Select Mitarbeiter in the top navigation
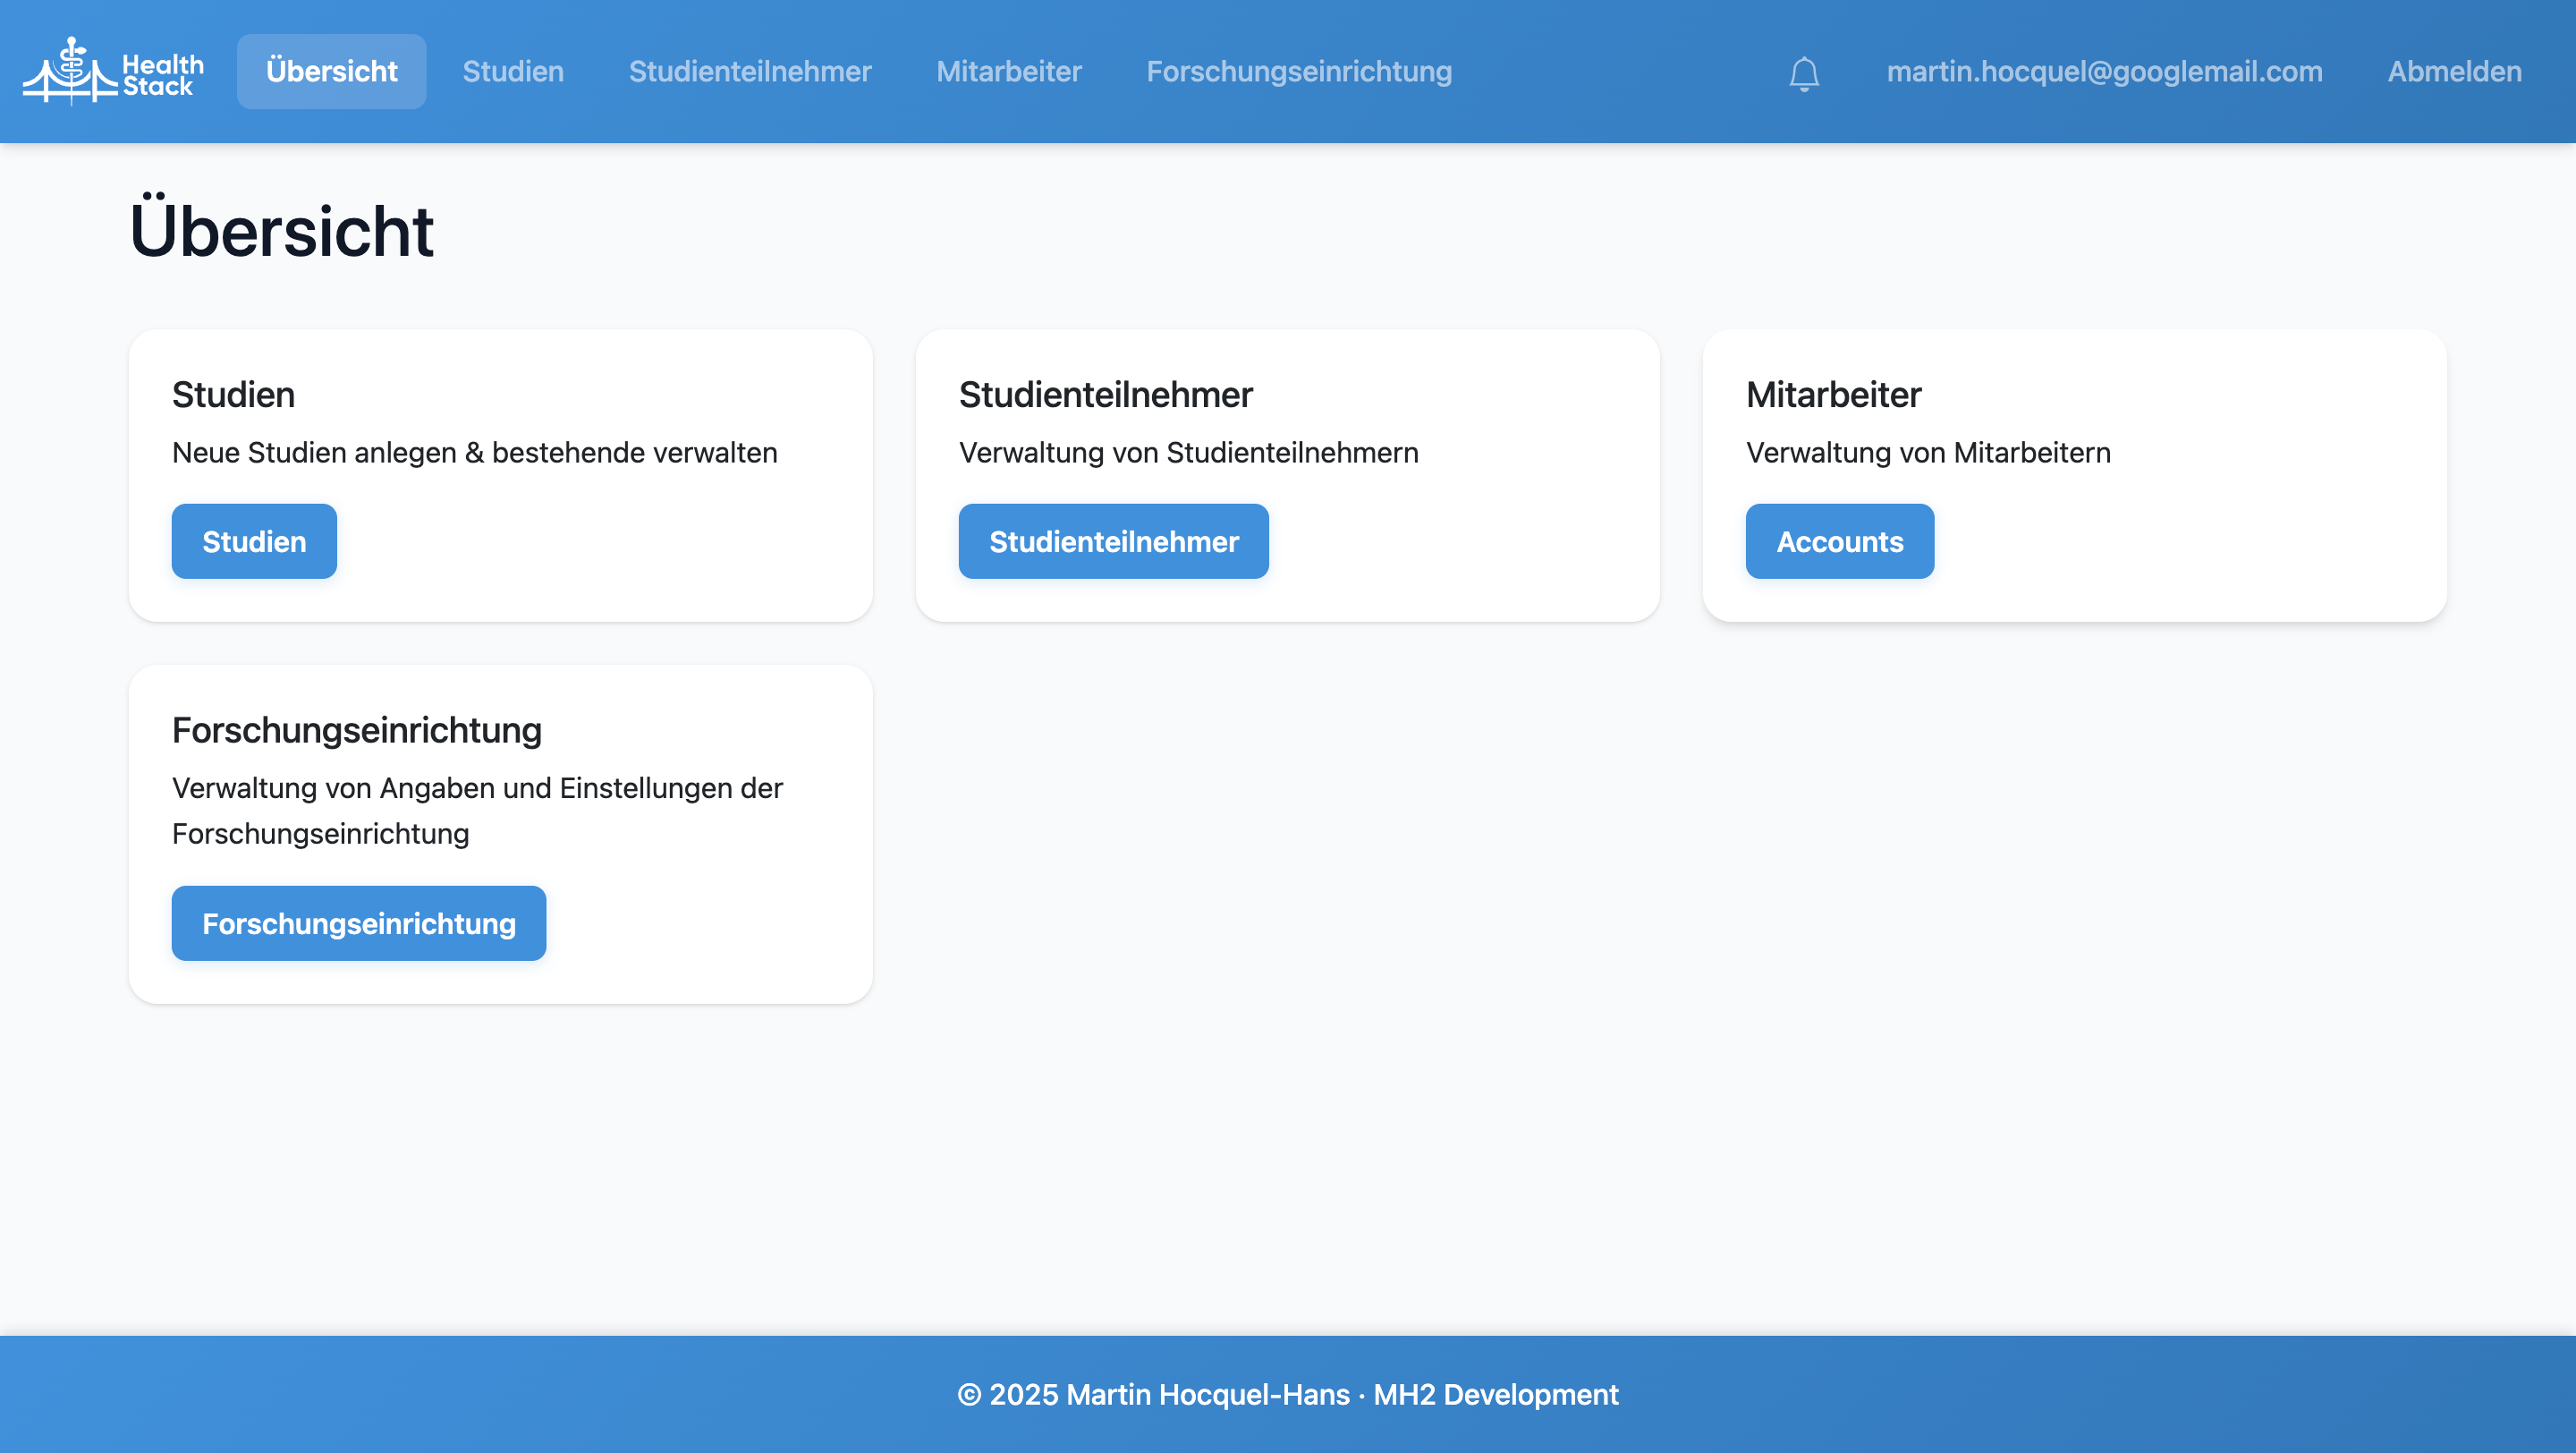Screen dimensions: 2576x1453 [1009, 71]
